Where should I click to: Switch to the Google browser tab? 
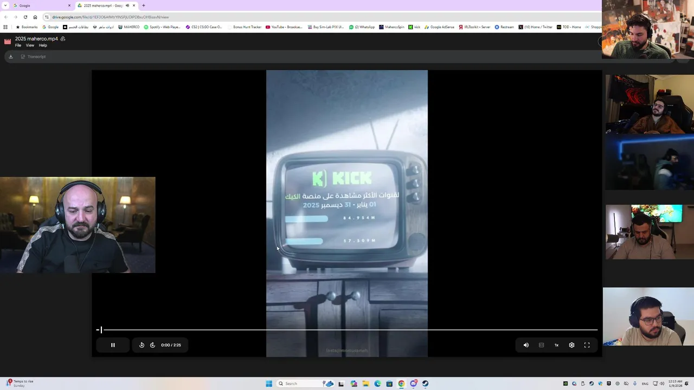41,5
